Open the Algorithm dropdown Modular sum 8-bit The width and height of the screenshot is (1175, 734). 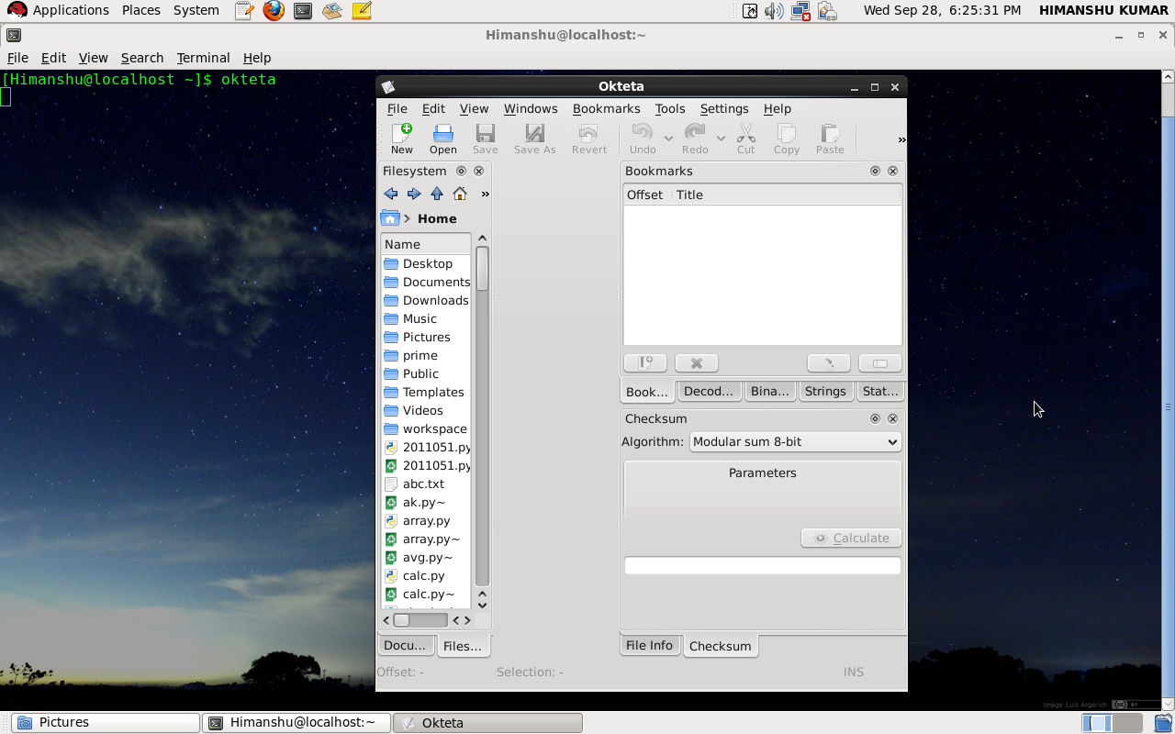tap(795, 441)
